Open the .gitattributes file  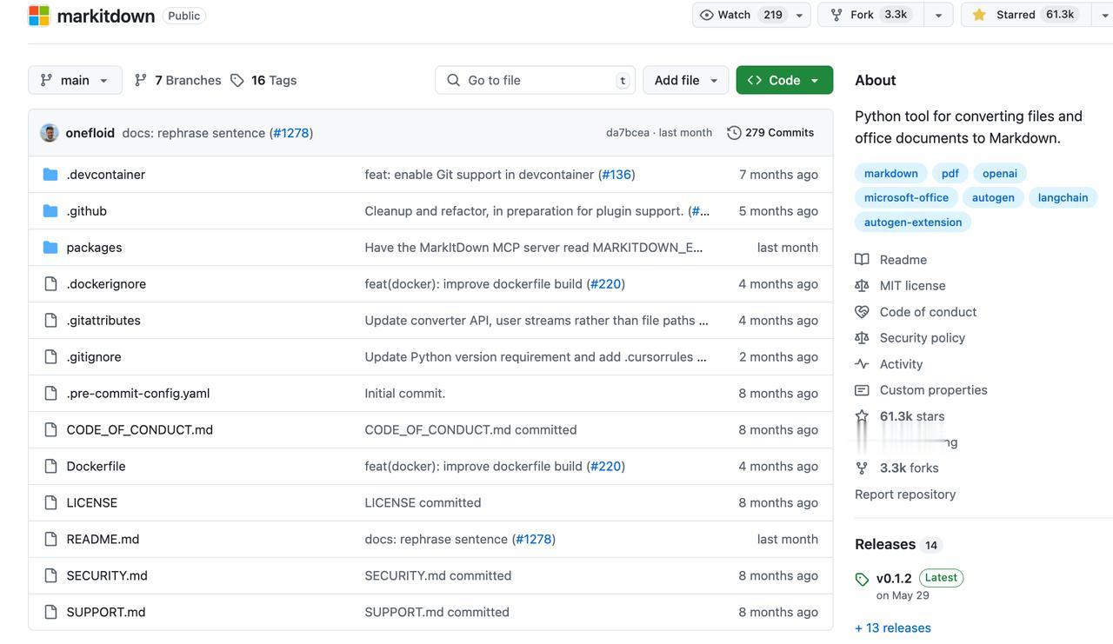pyautogui.click(x=103, y=321)
